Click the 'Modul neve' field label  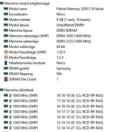[x=18, y=9]
